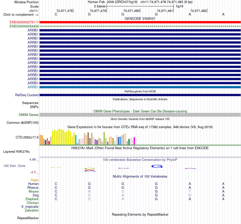The width and height of the screenshot is (241, 224).
Task: Click the light blue ARRB1 label
Action: [x=33, y=87]
